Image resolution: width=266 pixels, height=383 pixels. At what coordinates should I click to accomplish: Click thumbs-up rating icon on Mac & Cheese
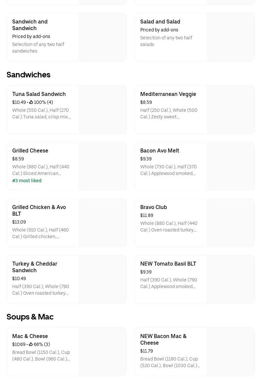pos(31,344)
